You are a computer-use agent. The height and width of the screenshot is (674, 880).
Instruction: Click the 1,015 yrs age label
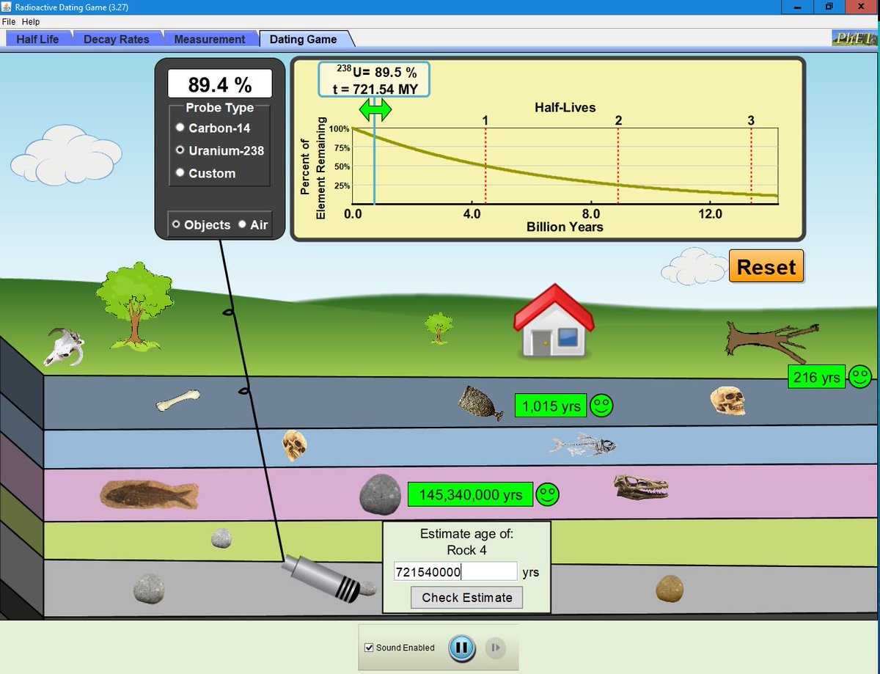551,406
